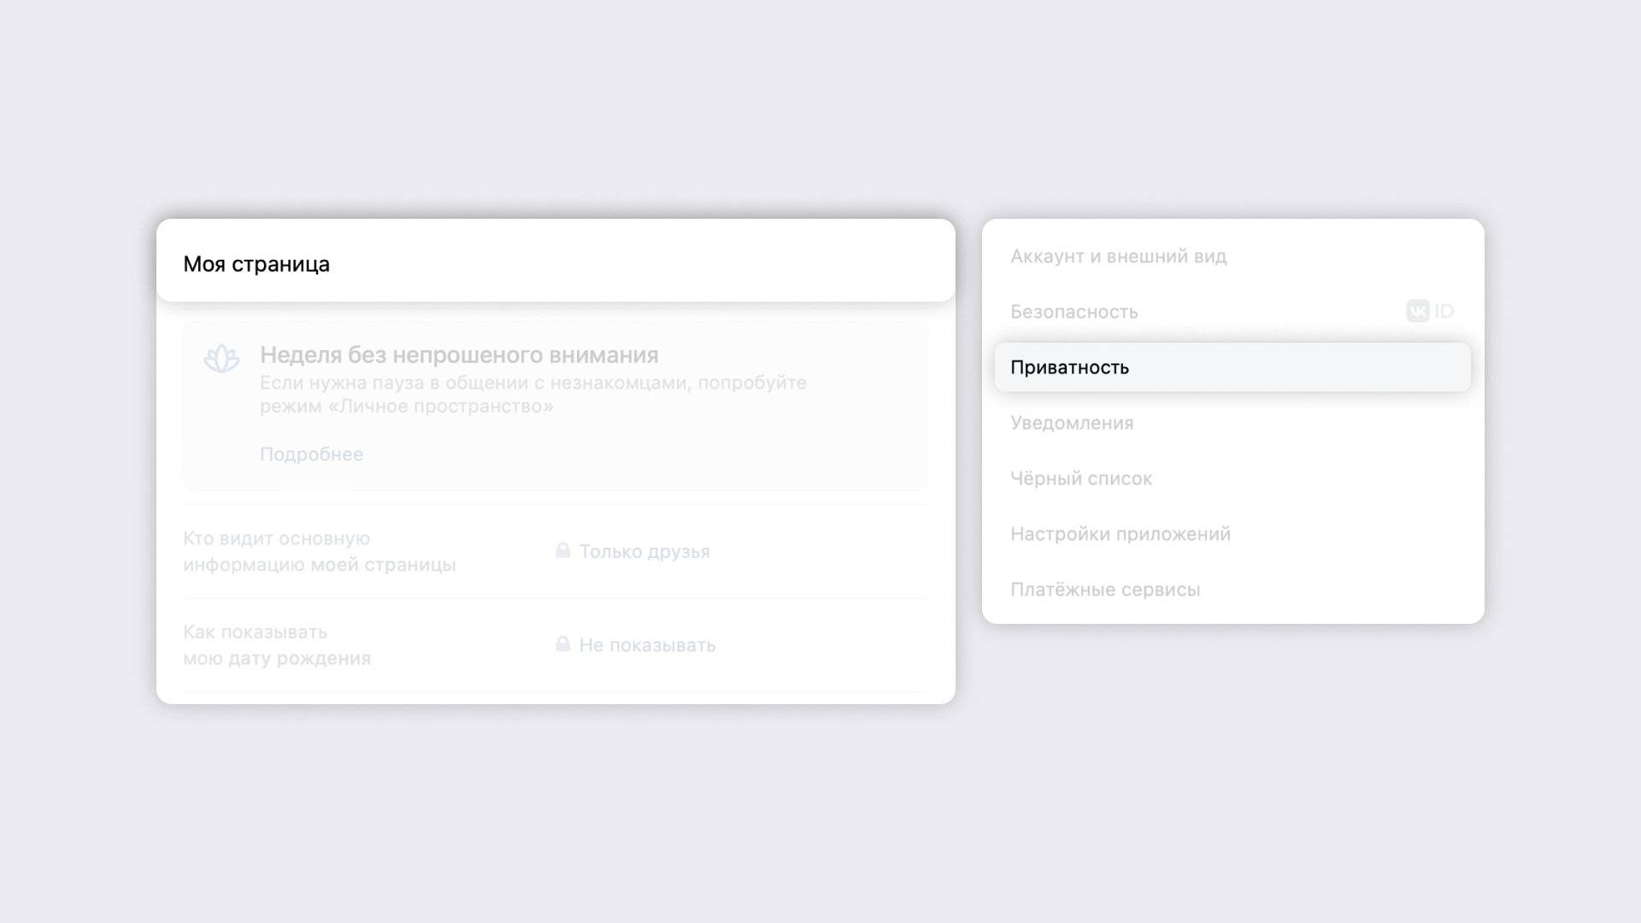Open «Чёрный список» settings section
The image size is (1641, 923).
(x=1081, y=478)
